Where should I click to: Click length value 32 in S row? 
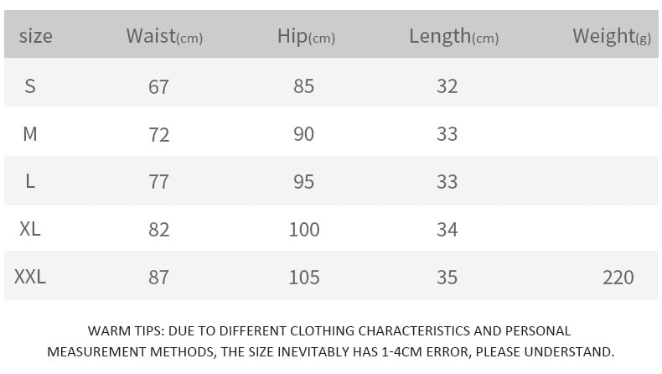(x=447, y=86)
